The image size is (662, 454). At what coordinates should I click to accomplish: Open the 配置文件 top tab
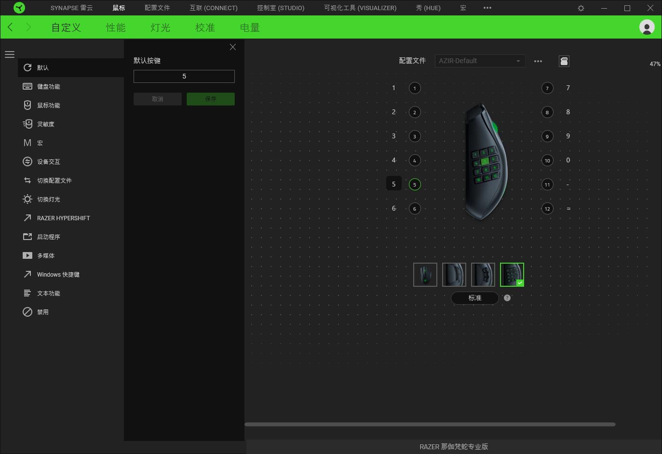[x=157, y=8]
